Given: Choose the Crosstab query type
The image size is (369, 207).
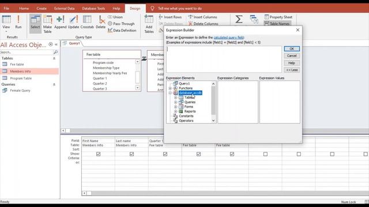Looking at the screenshot, I should [87, 22].
